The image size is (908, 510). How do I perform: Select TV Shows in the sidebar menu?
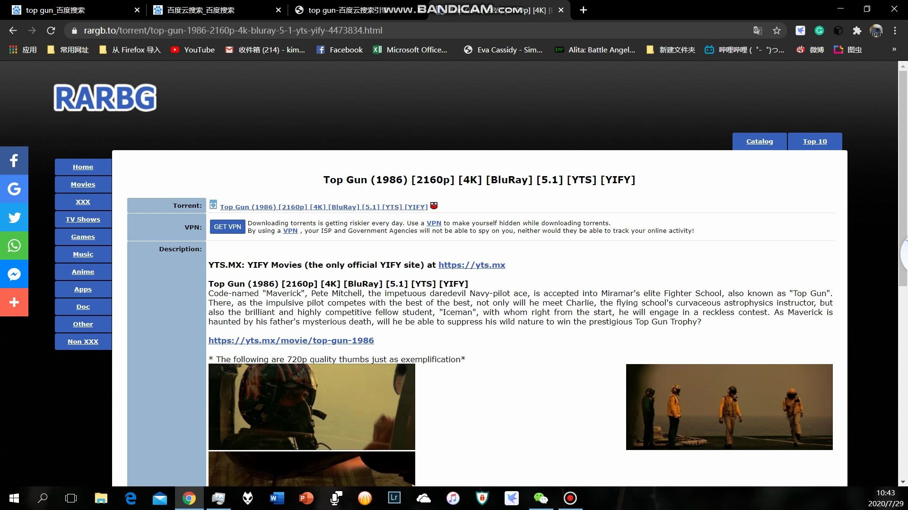click(83, 219)
